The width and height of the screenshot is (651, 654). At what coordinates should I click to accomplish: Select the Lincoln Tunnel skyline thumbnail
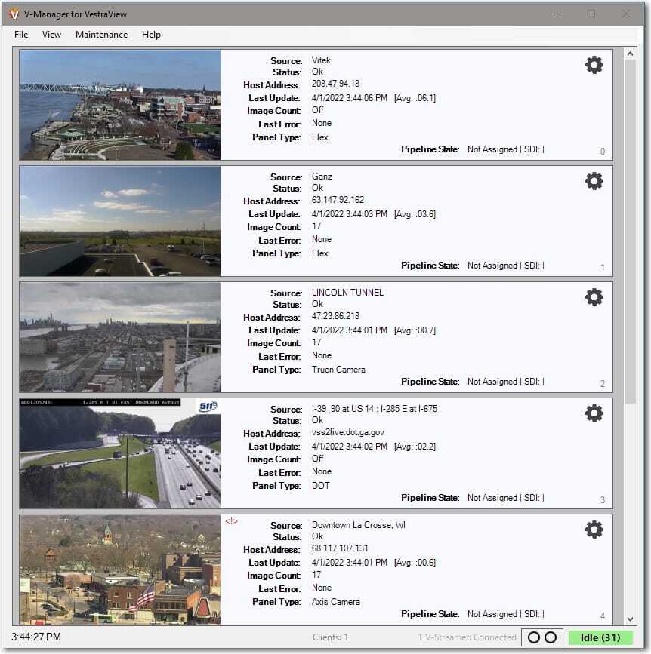[120, 337]
